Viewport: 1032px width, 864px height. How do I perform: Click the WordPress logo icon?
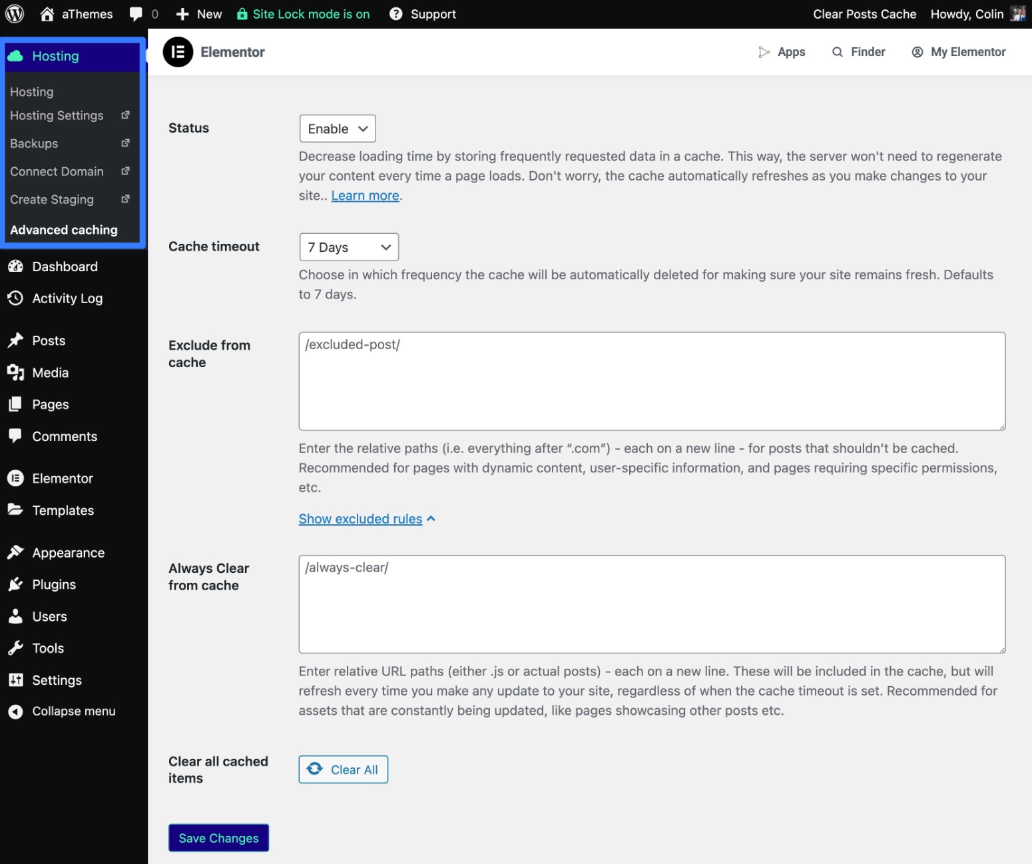point(15,14)
